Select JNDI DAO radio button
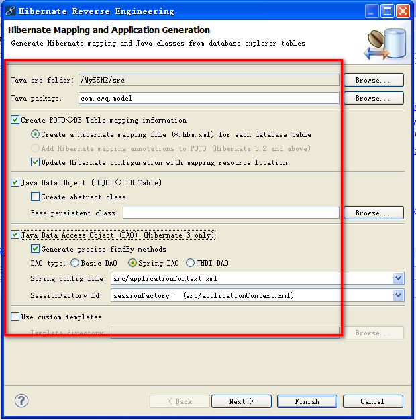The image size is (416, 420). pos(190,263)
